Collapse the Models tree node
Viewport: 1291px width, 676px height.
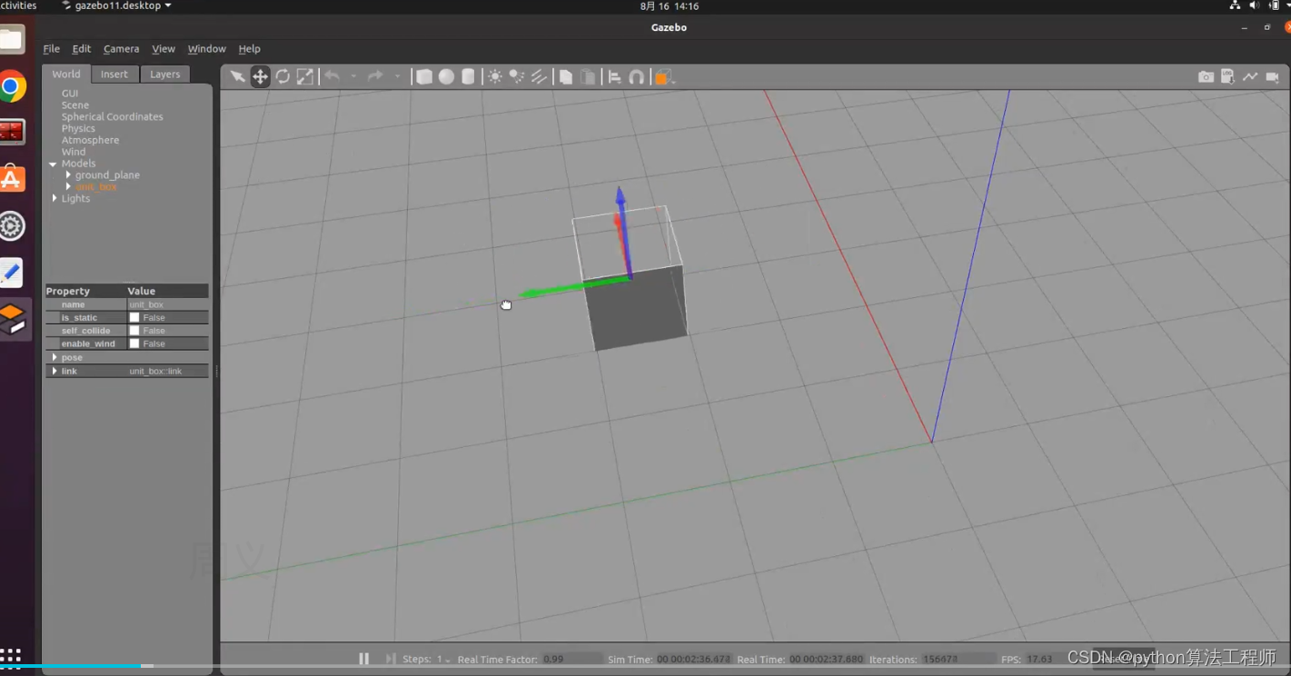point(53,164)
